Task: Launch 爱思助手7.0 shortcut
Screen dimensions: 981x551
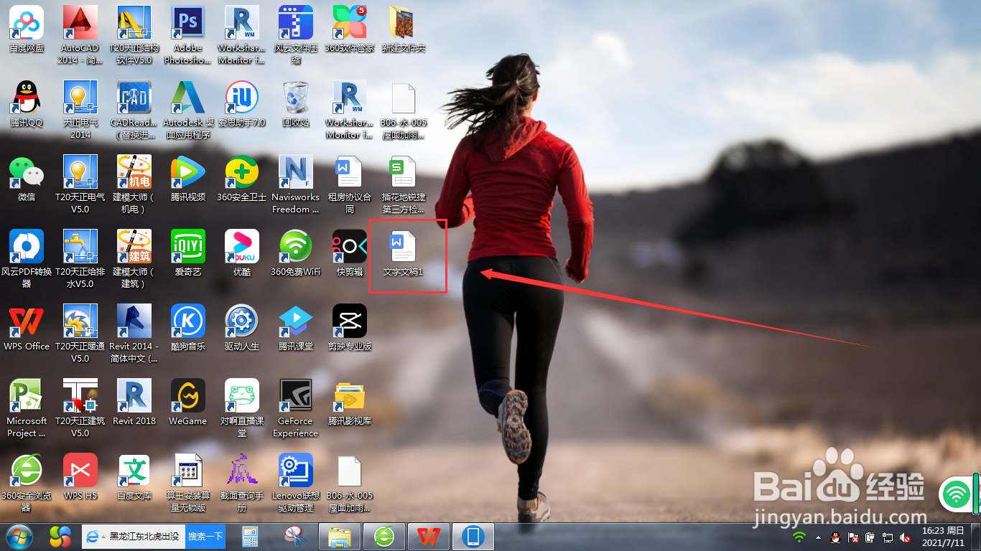Action: pos(242,104)
